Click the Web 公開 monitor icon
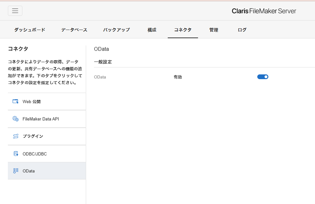Viewport: 315px width, 204px height. tap(15, 101)
